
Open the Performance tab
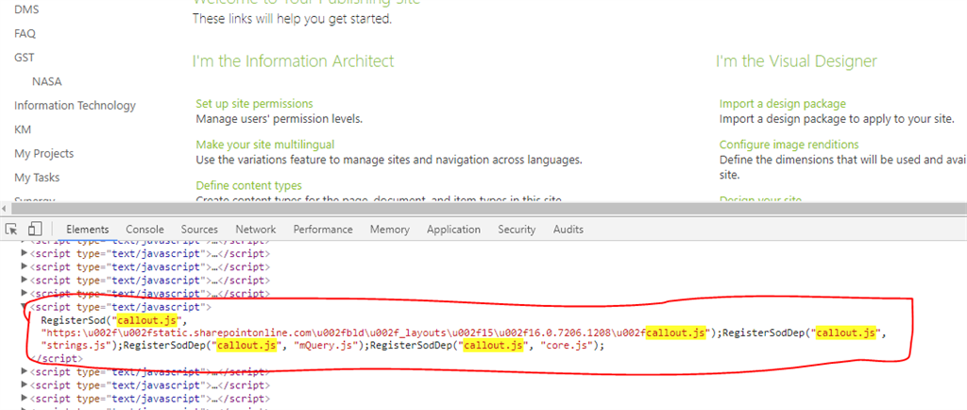pos(323,230)
